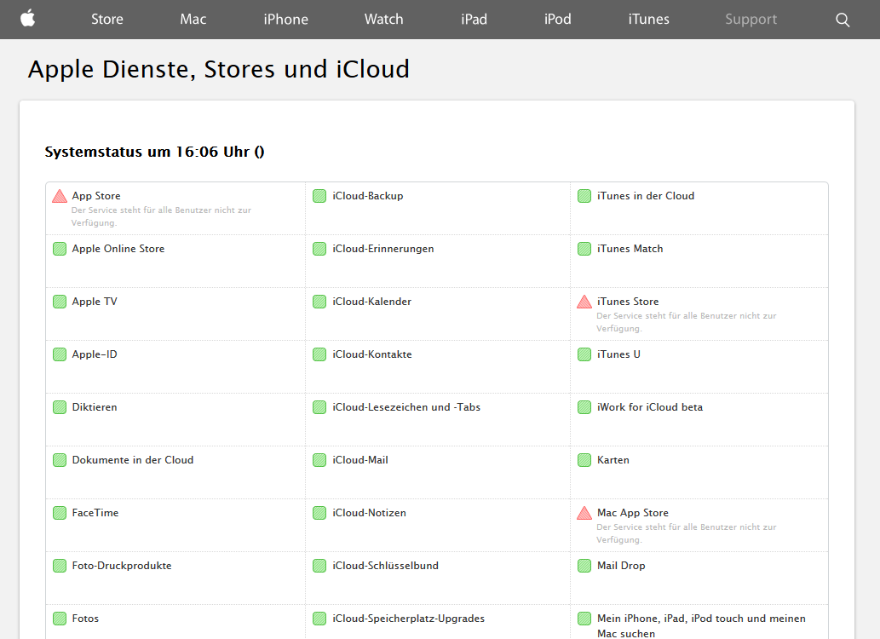The height and width of the screenshot is (639, 880).
Task: Click green status icon for iTunes Match
Action: pyautogui.click(x=584, y=249)
